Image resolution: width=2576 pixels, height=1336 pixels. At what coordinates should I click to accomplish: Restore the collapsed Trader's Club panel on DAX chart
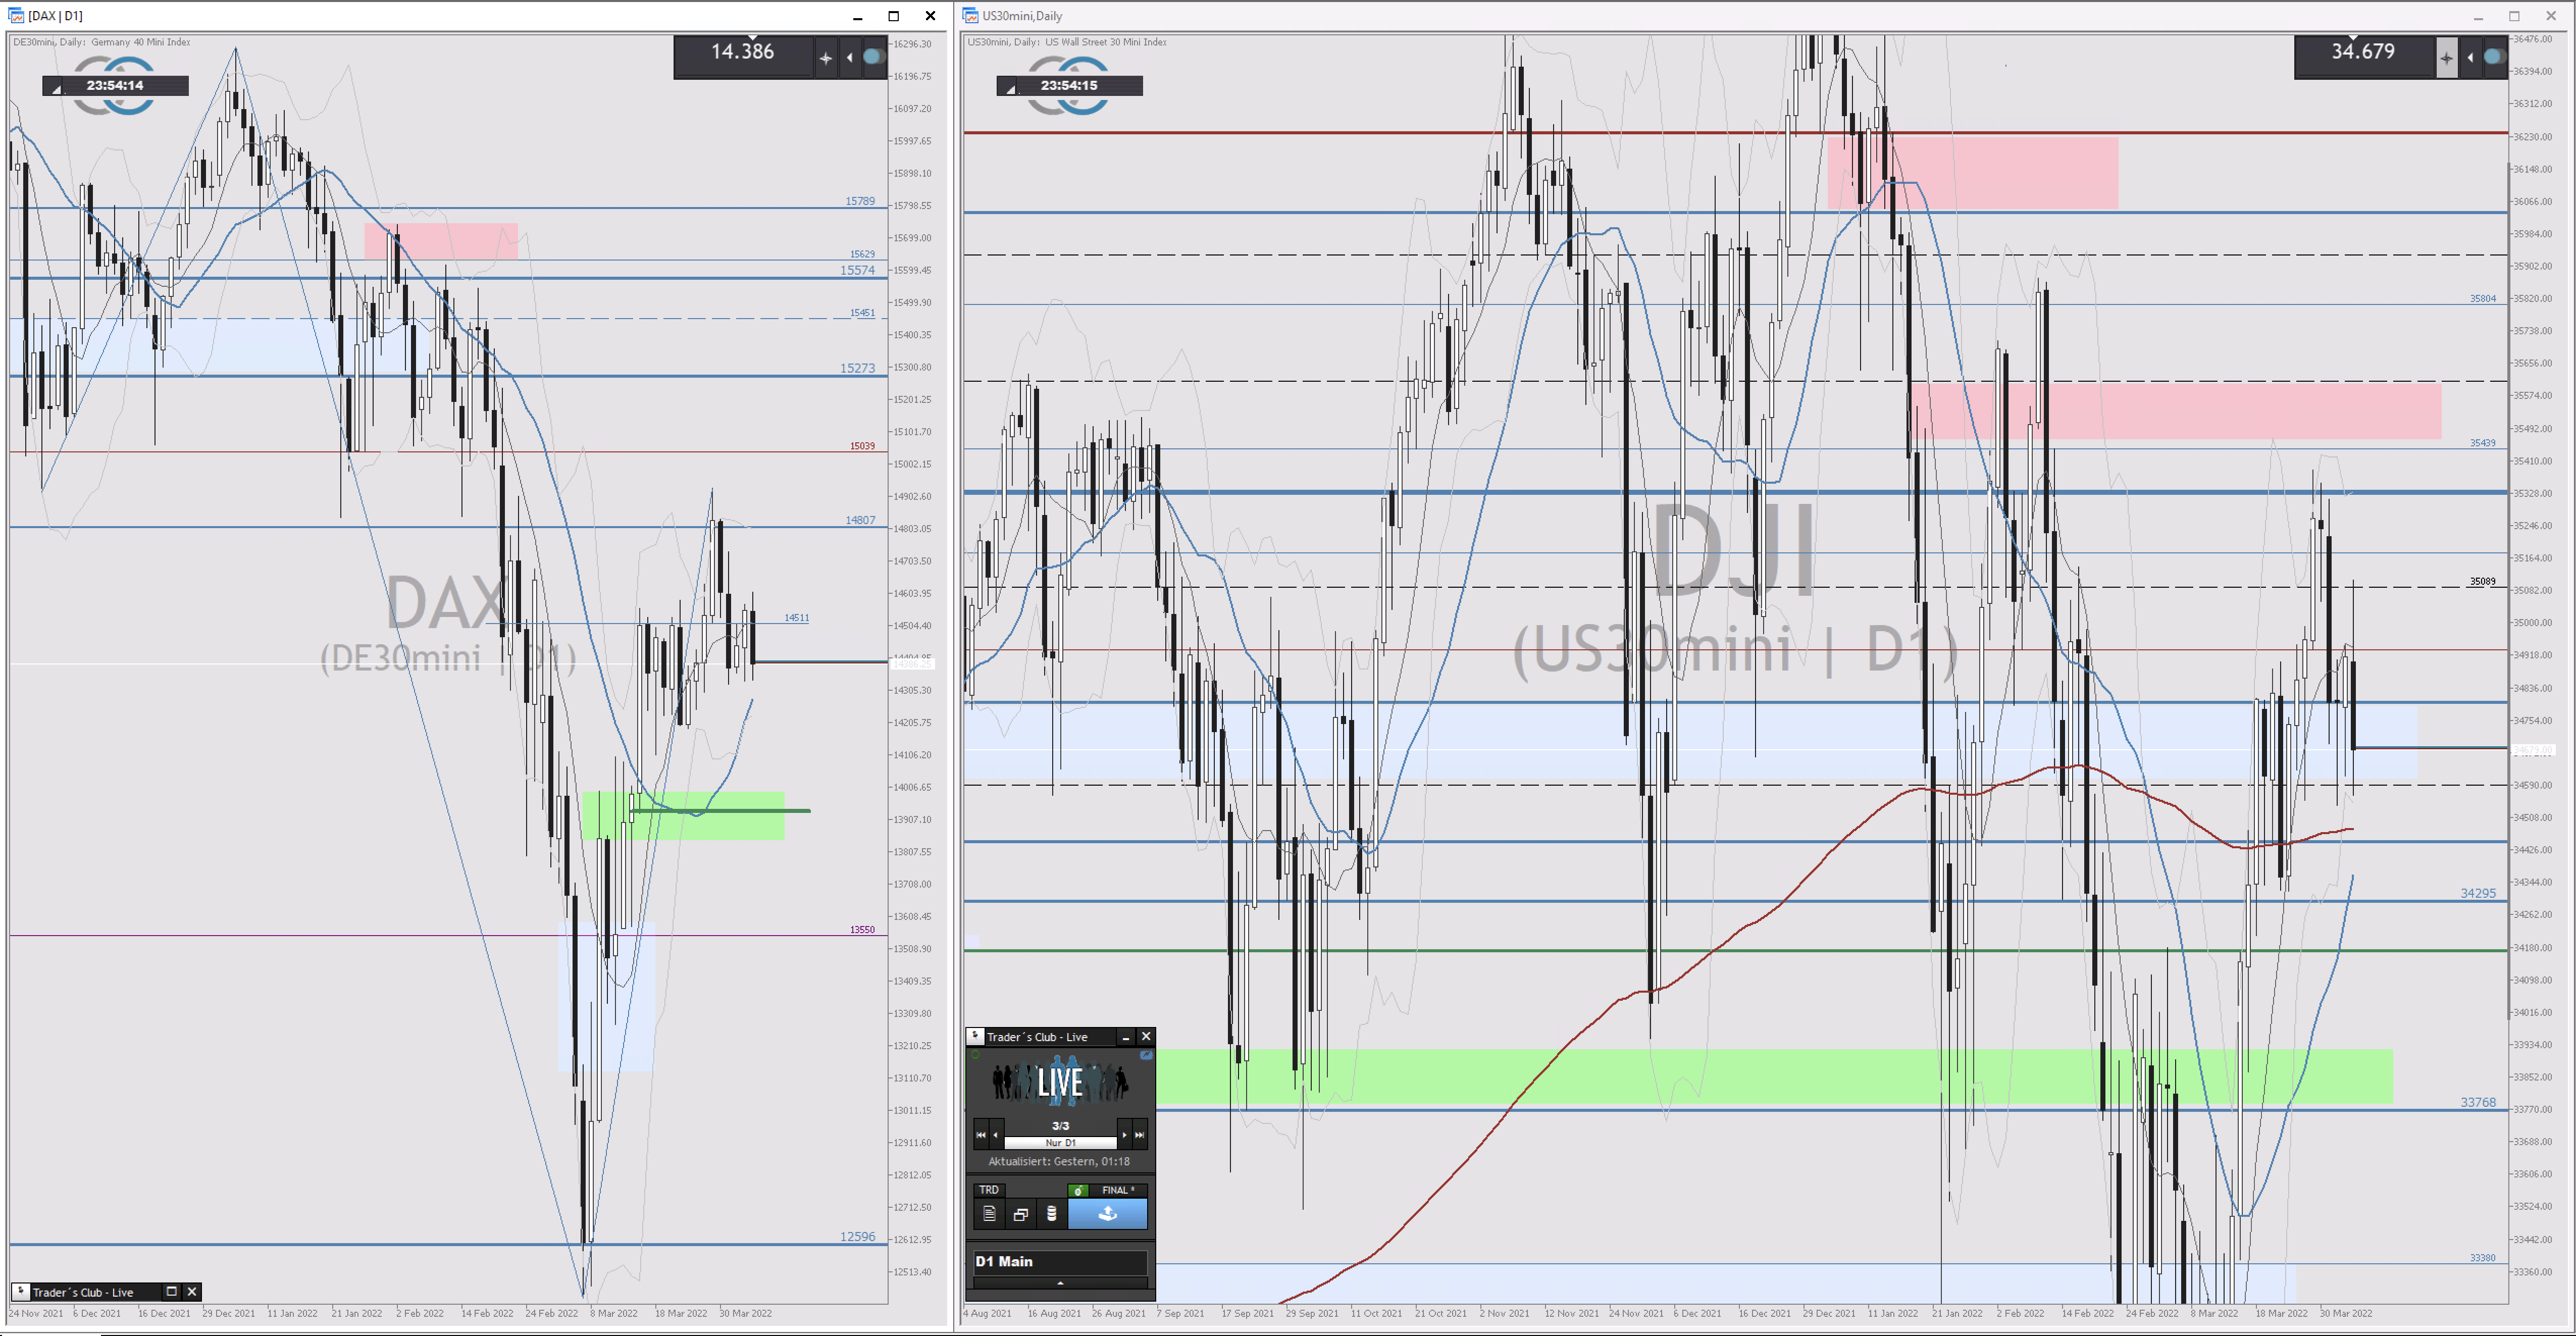tap(171, 1291)
